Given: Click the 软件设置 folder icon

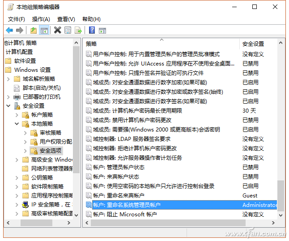Looking at the screenshot, I should click(8, 61).
